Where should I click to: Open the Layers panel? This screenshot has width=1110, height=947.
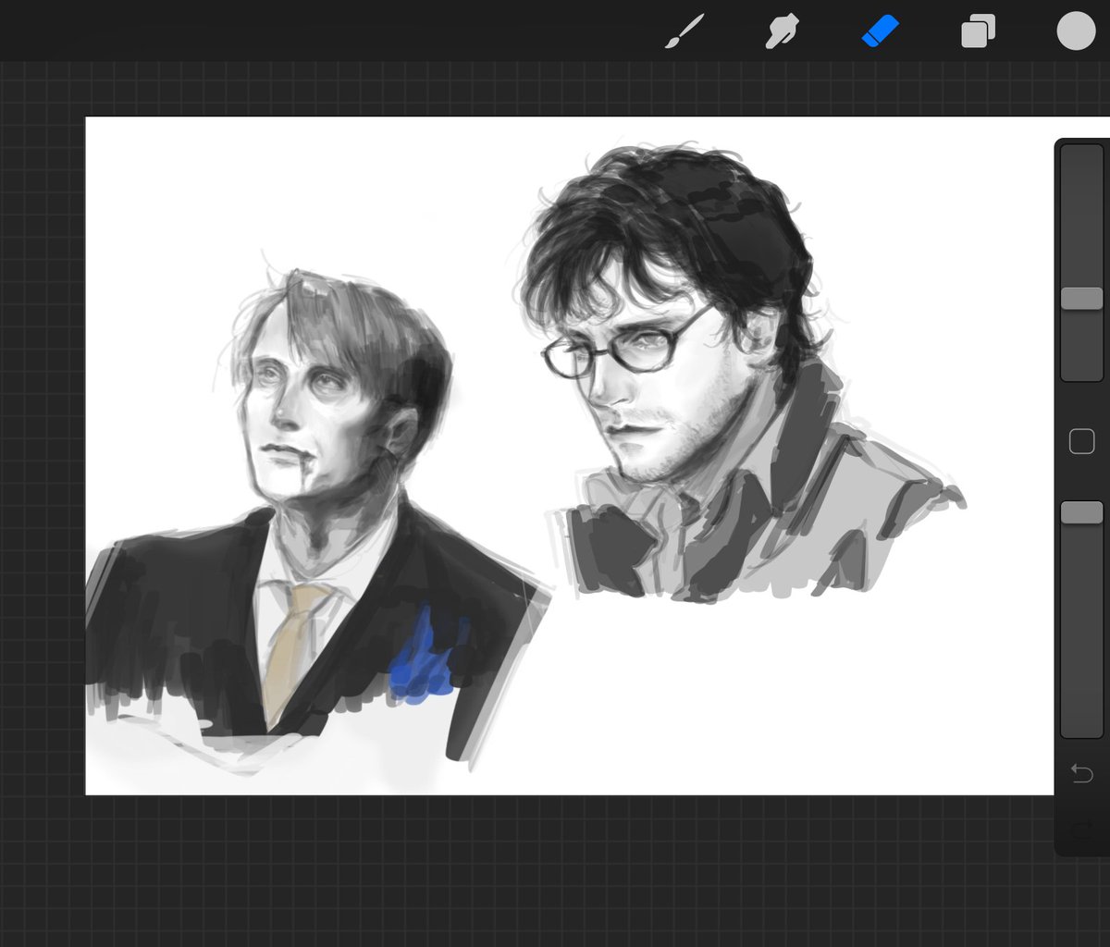click(x=978, y=32)
